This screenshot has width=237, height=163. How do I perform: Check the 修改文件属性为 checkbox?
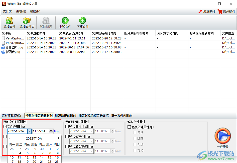(129, 127)
